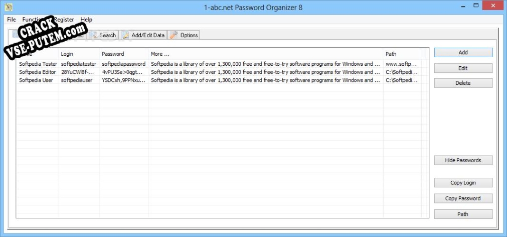Click the www.softp... path cell
507x237 pixels.
click(401, 64)
